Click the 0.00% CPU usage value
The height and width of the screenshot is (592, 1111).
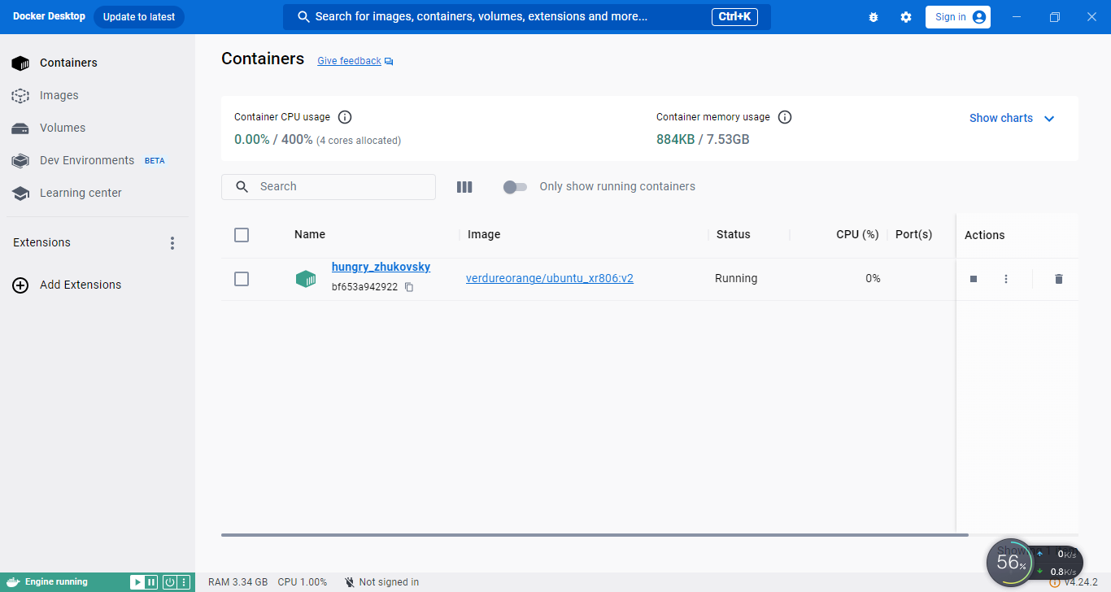252,139
